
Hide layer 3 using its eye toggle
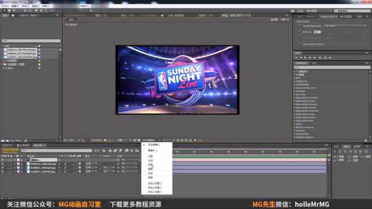(3, 167)
